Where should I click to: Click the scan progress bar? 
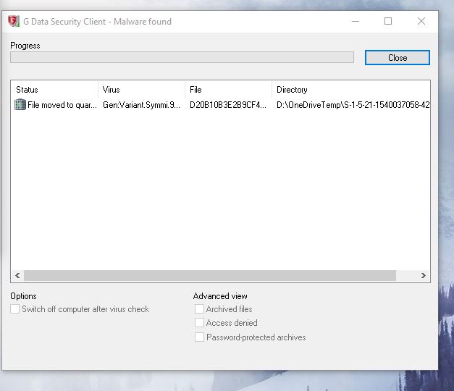click(182, 57)
